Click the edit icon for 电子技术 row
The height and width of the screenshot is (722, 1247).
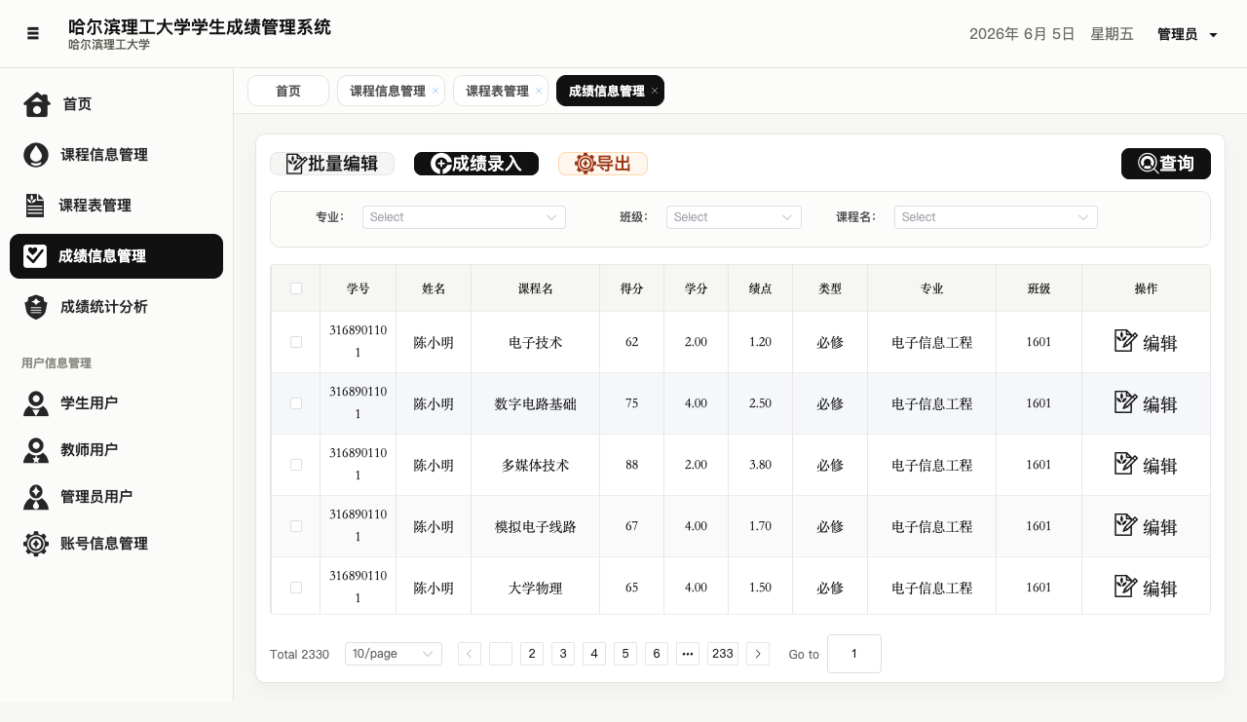[x=1125, y=341]
